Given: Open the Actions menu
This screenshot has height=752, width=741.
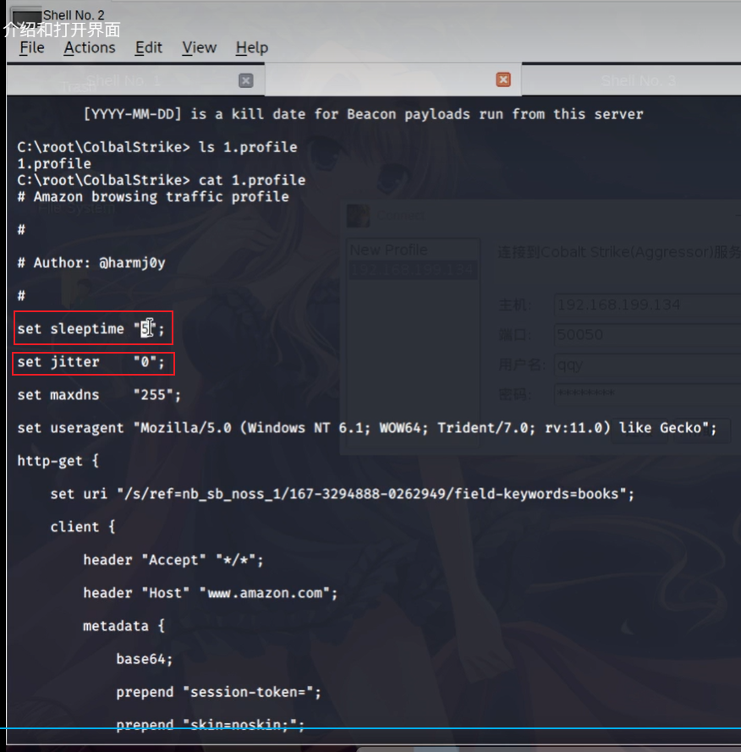Looking at the screenshot, I should point(90,47).
